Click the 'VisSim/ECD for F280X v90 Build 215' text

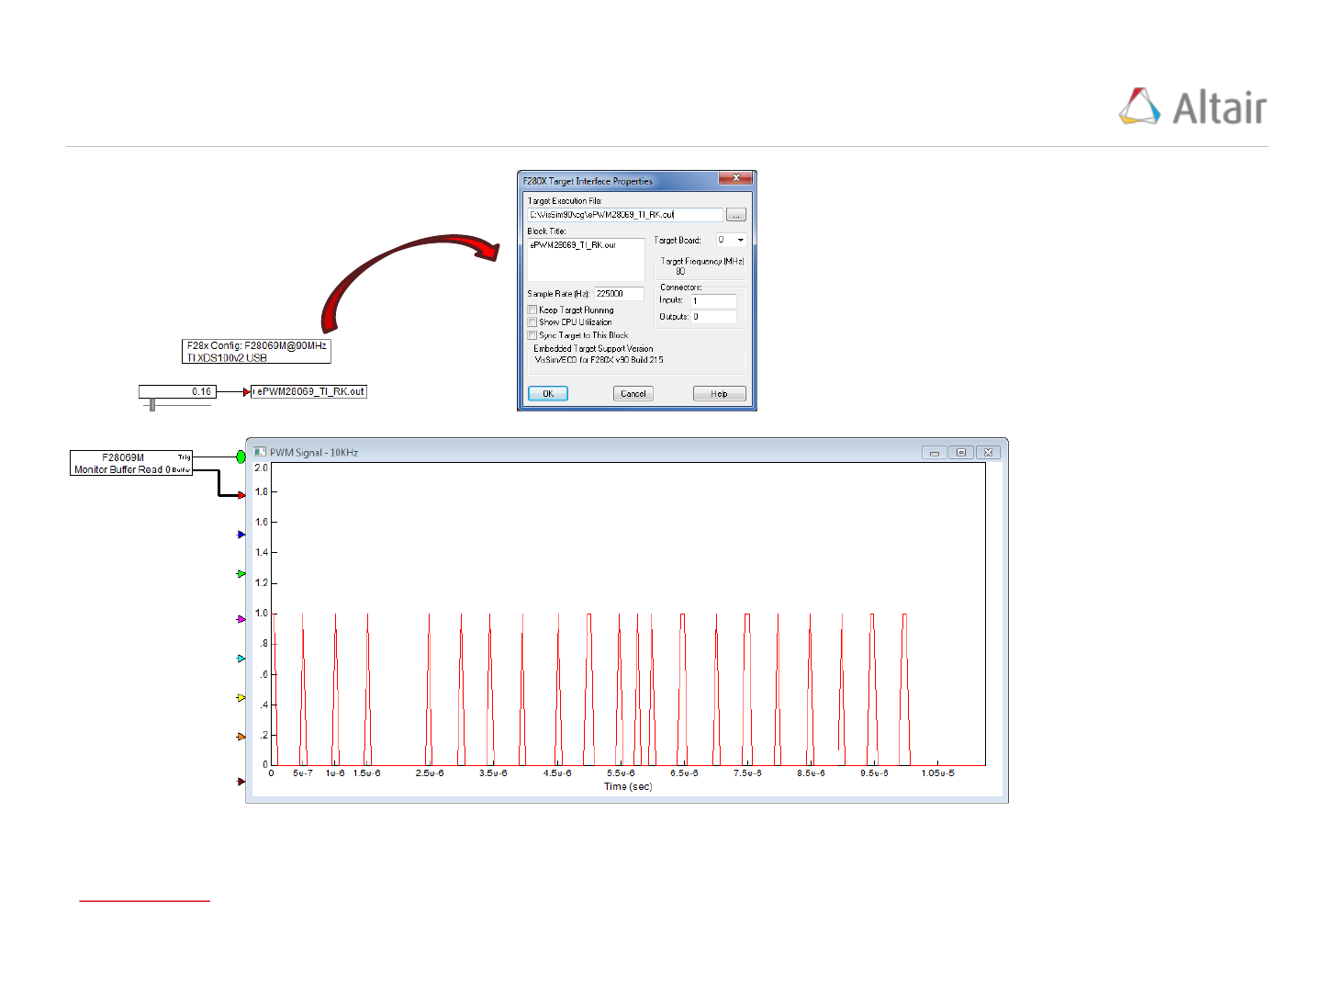[x=599, y=360]
